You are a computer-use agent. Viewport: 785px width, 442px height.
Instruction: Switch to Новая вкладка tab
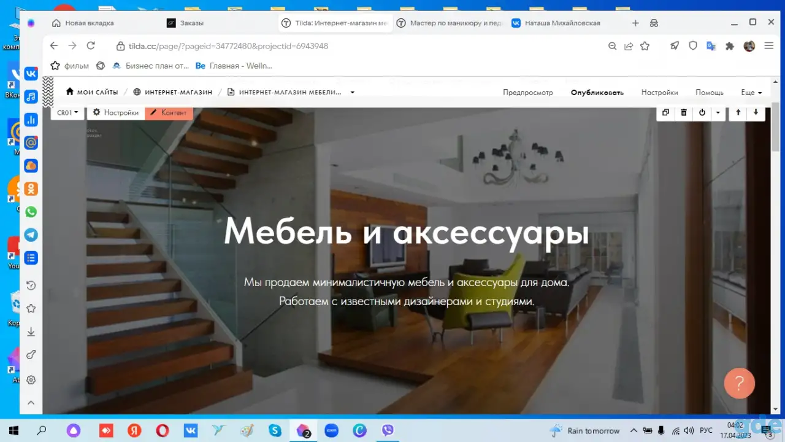point(83,23)
